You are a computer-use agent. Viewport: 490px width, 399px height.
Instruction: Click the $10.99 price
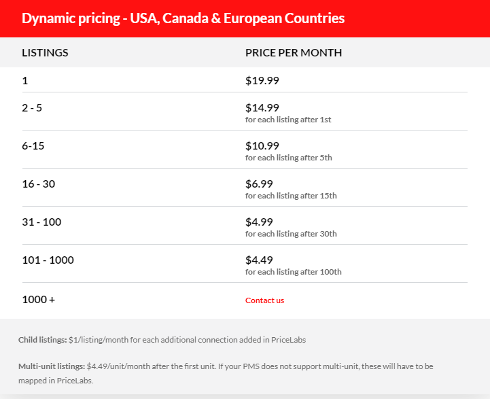click(x=262, y=145)
